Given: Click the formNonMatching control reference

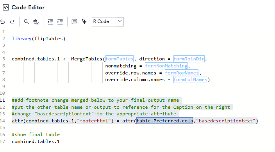Looking at the screenshot, I should click(x=166, y=66).
